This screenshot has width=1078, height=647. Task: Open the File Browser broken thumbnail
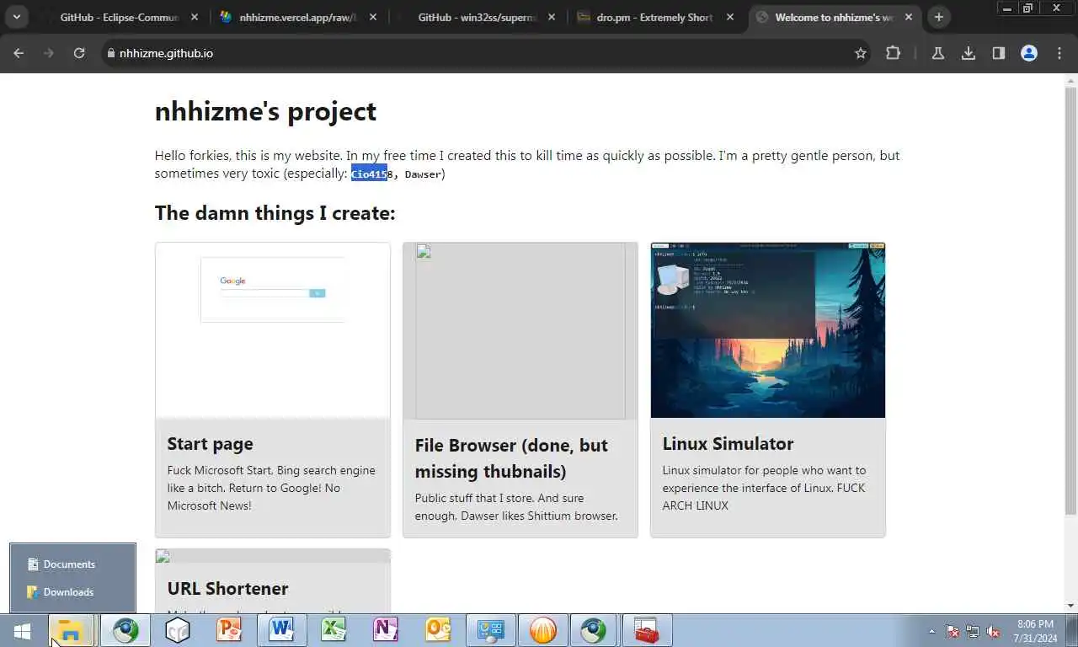coord(520,331)
